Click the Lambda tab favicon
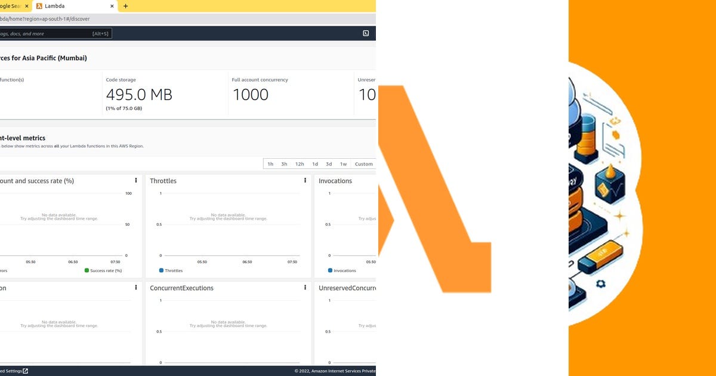Screen dimensions: 716x376 pyautogui.click(x=39, y=6)
